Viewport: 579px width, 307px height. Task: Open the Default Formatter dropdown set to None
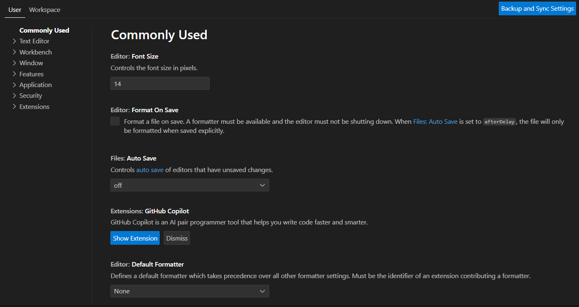[190, 291]
